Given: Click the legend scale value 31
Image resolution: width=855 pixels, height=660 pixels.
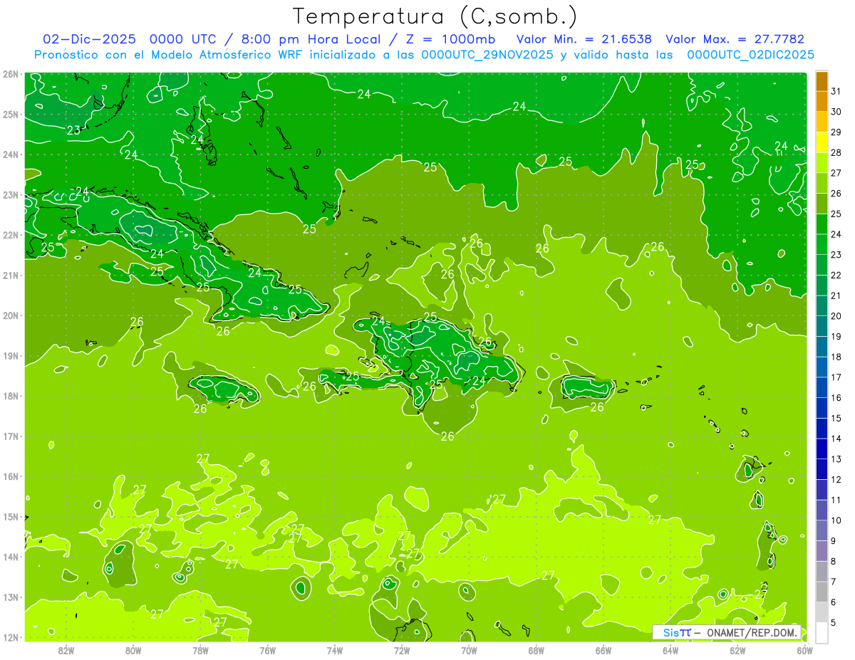Looking at the screenshot, I should coord(836,91).
